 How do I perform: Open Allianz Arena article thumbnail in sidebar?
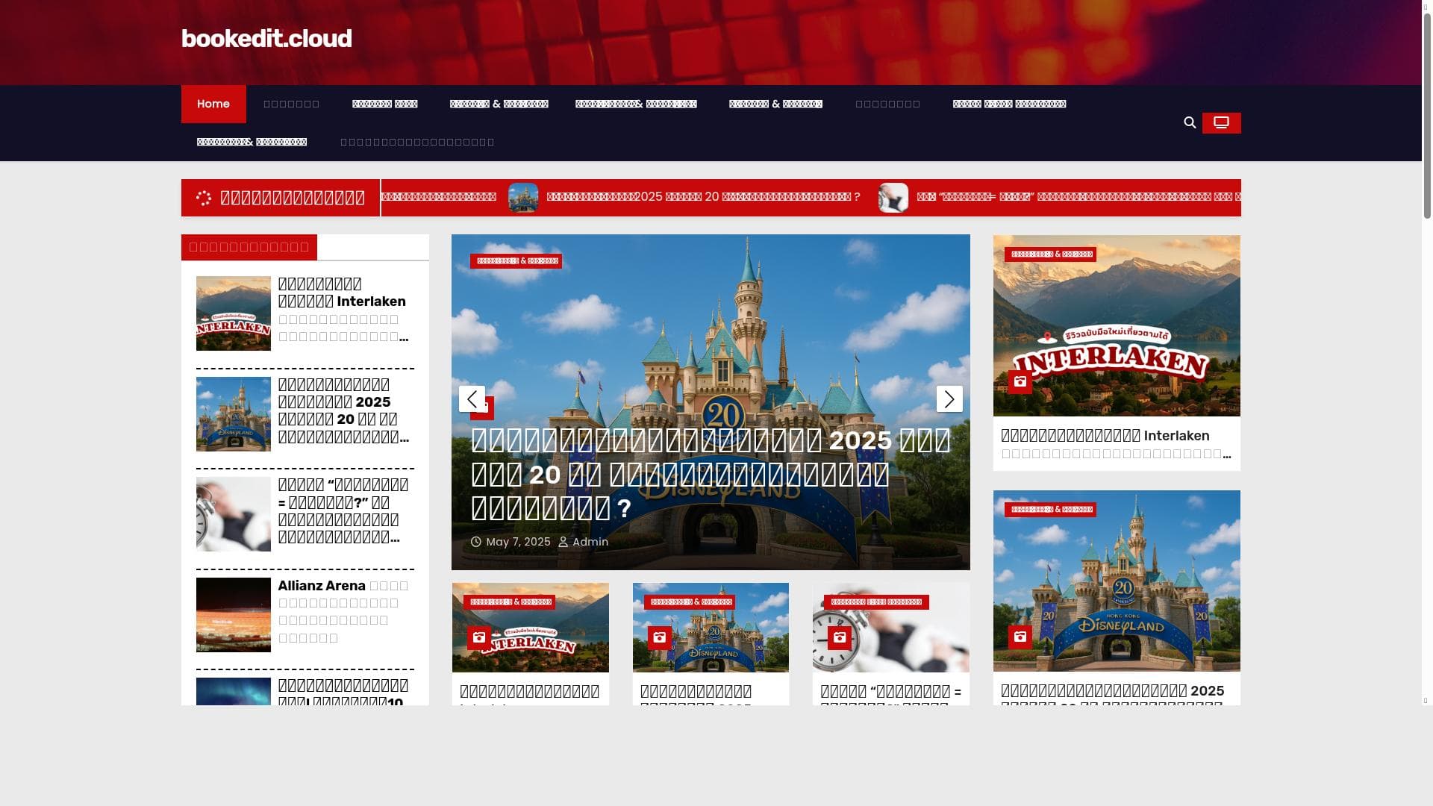click(234, 615)
